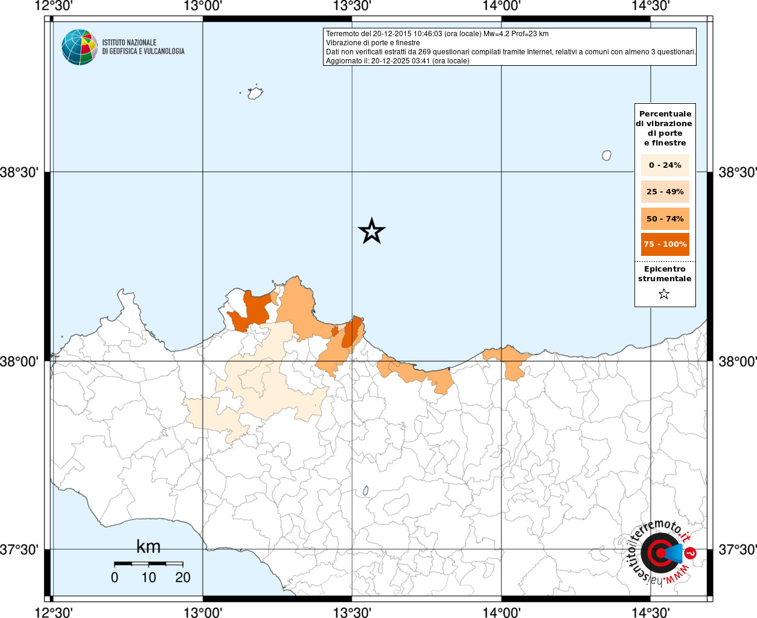Screen dimensions: 757x618
Task: Click the small island near 38°30' east
Action: pyautogui.click(x=607, y=155)
